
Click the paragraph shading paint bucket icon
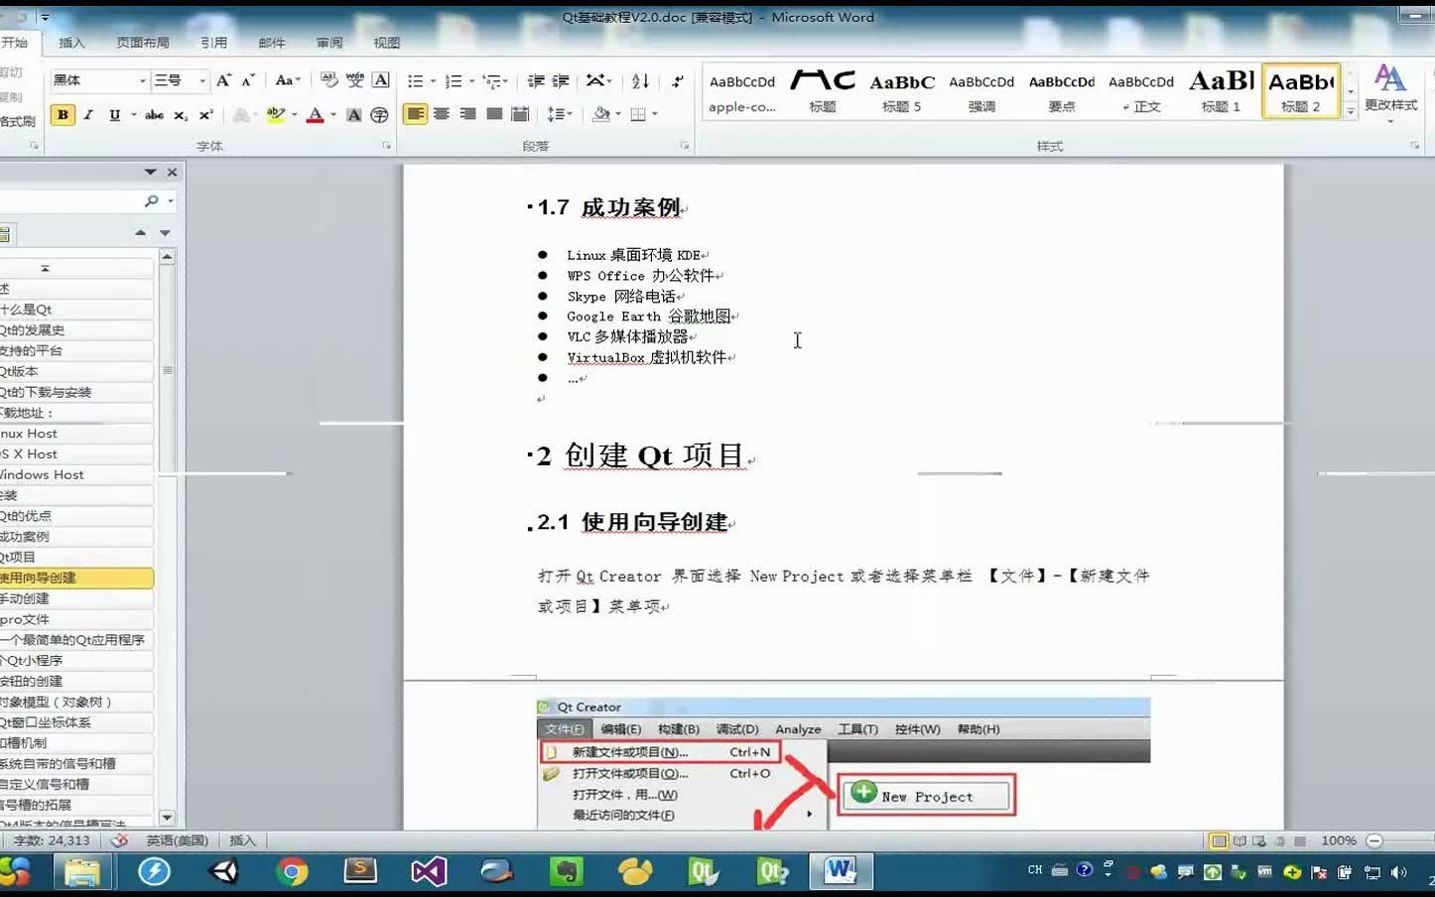600,114
